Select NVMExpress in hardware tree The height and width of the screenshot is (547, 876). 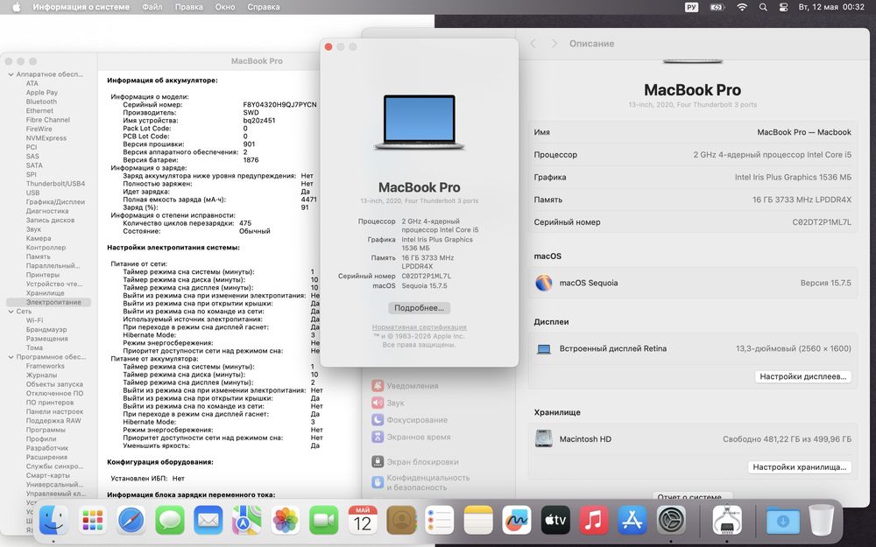(46, 138)
